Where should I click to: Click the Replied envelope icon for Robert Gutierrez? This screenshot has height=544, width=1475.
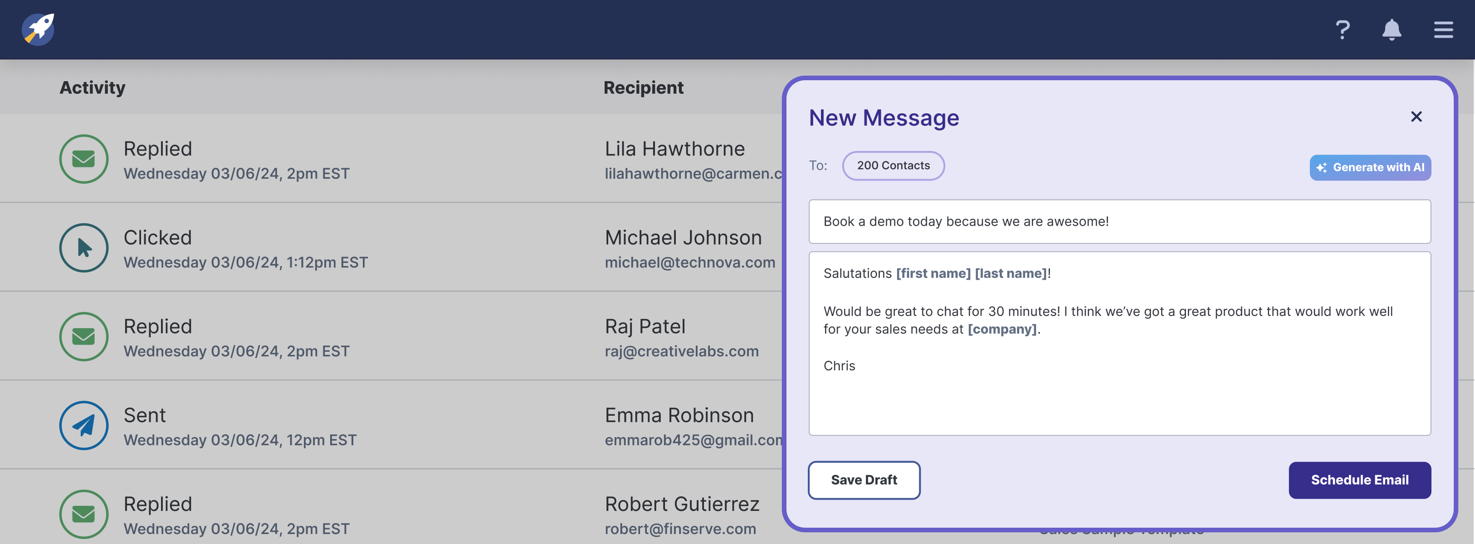pos(83,514)
